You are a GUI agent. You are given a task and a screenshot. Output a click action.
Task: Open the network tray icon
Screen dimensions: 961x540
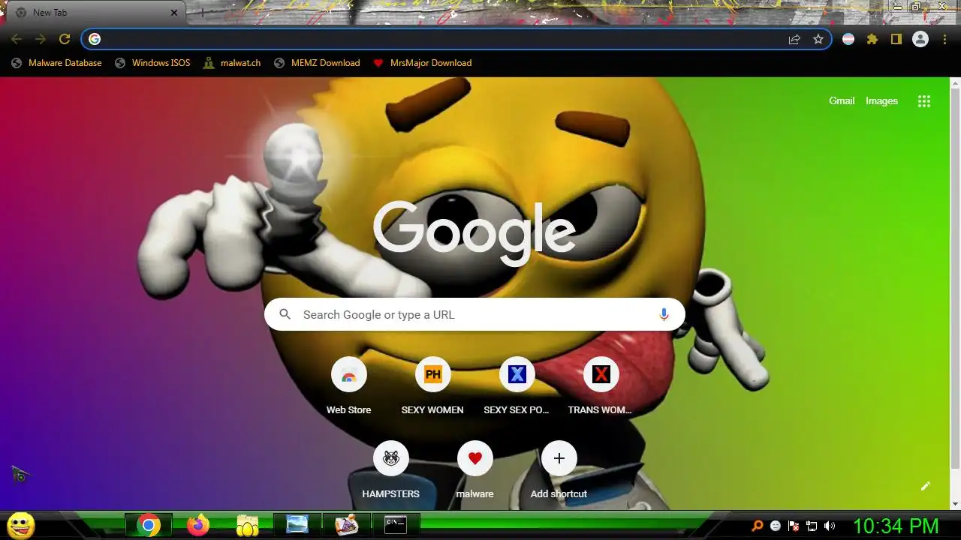click(812, 526)
